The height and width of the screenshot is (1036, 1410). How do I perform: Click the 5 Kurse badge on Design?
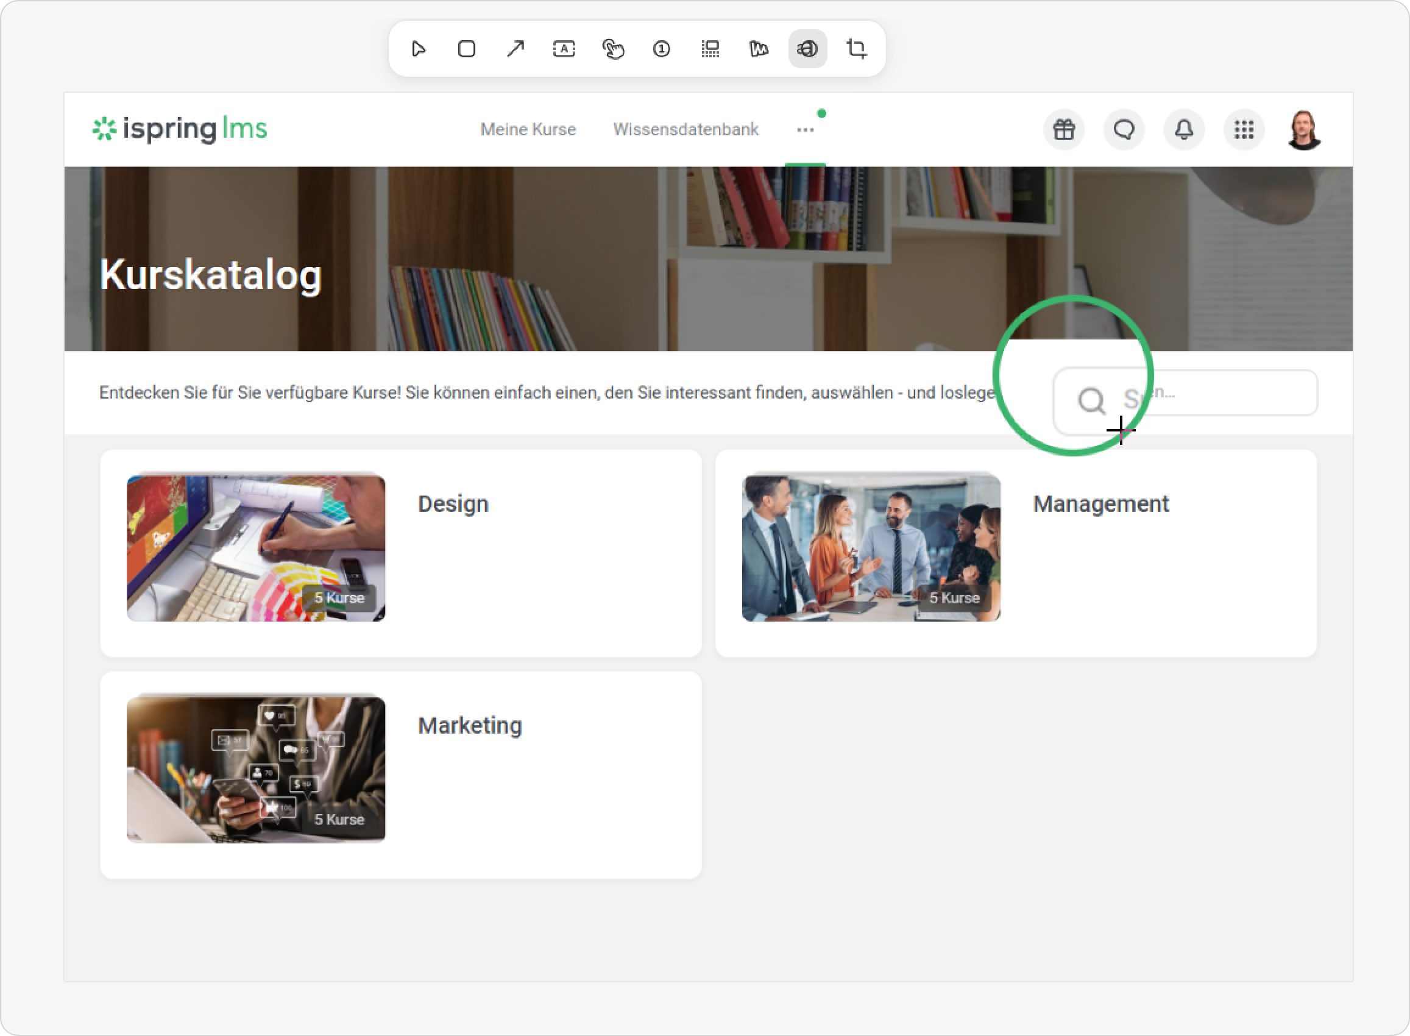click(x=339, y=598)
